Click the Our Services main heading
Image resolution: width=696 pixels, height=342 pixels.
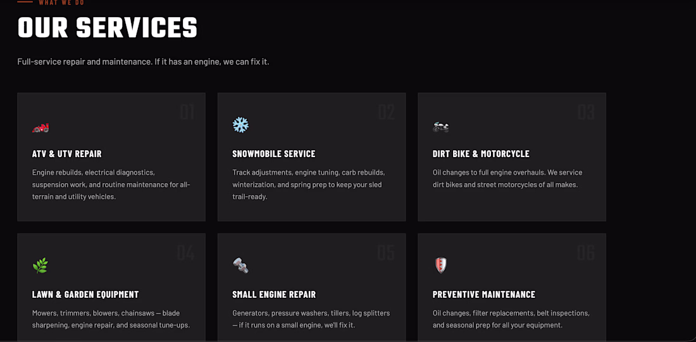tap(108, 27)
